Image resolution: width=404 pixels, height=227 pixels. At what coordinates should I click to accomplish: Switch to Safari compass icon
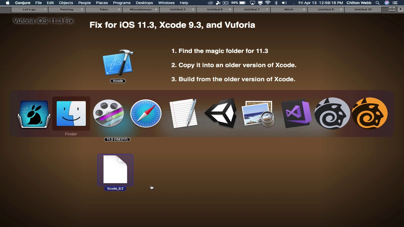[146, 113]
